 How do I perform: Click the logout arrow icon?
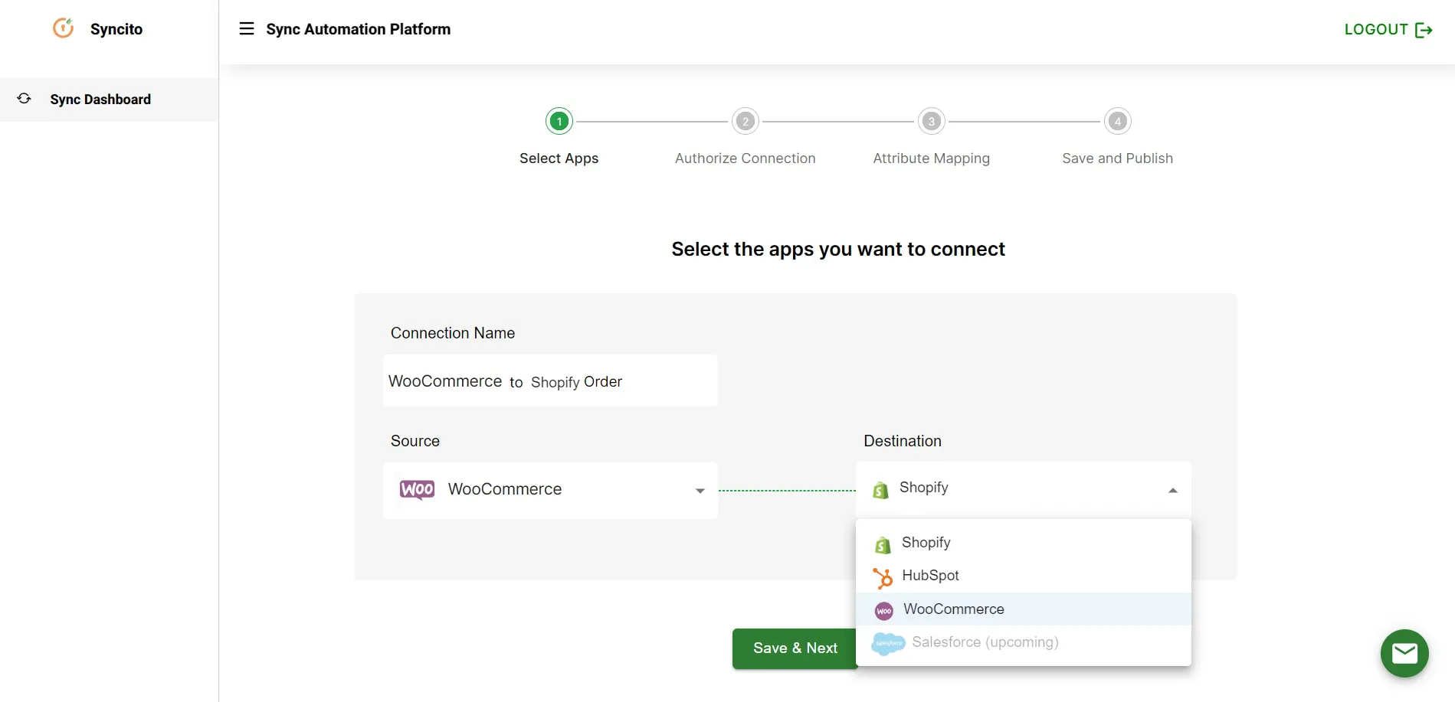tap(1425, 30)
